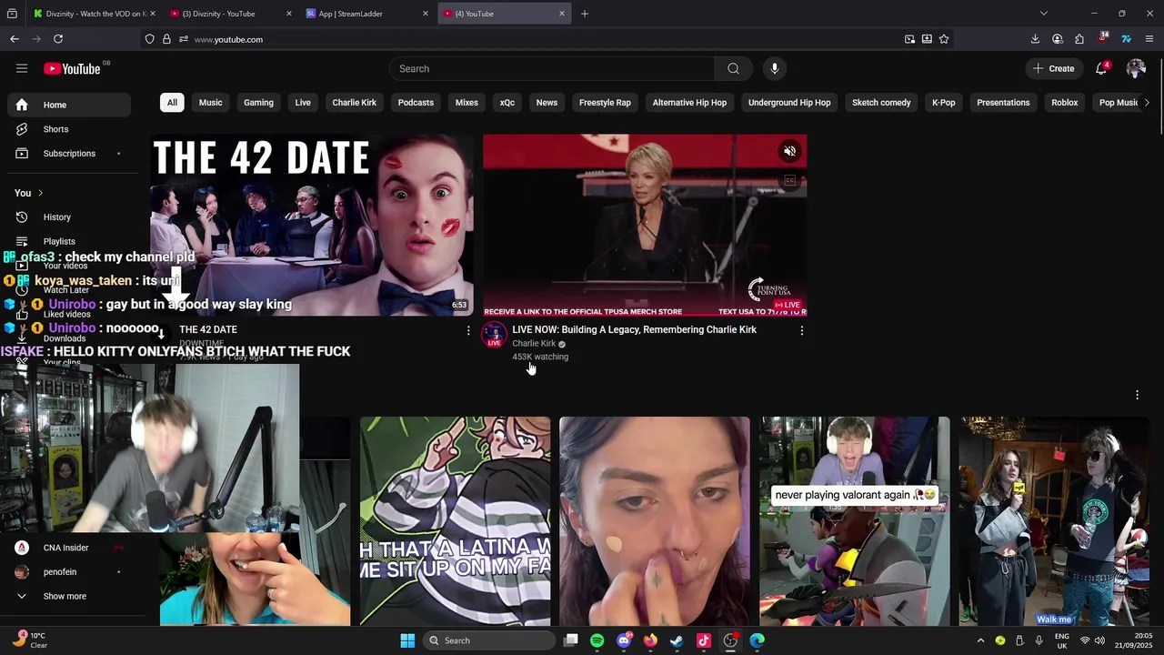This screenshot has width=1164, height=655.
Task: Select the Live filter chip
Action: 303,102
